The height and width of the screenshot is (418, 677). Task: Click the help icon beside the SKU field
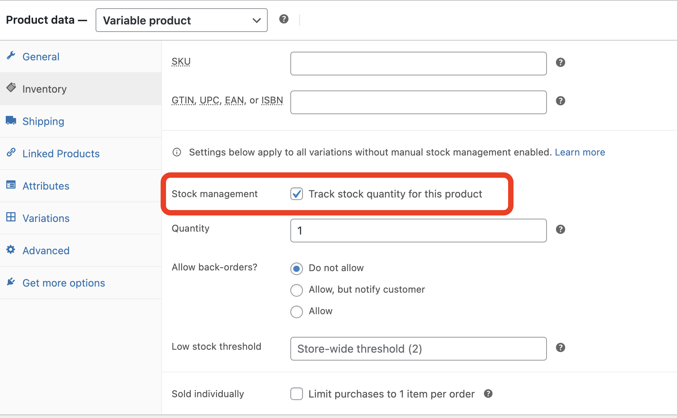[560, 62]
